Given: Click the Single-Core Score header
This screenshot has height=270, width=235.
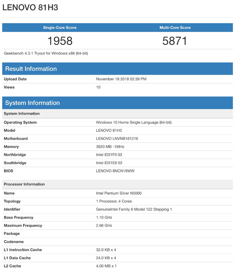Looking at the screenshot, I should coord(60,28).
